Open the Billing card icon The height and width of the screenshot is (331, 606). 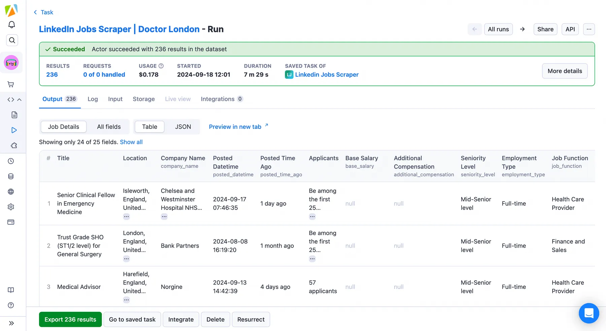(11, 222)
